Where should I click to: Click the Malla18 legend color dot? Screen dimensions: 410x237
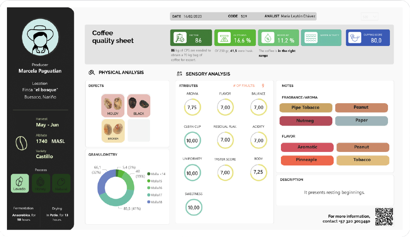(x=149, y=202)
